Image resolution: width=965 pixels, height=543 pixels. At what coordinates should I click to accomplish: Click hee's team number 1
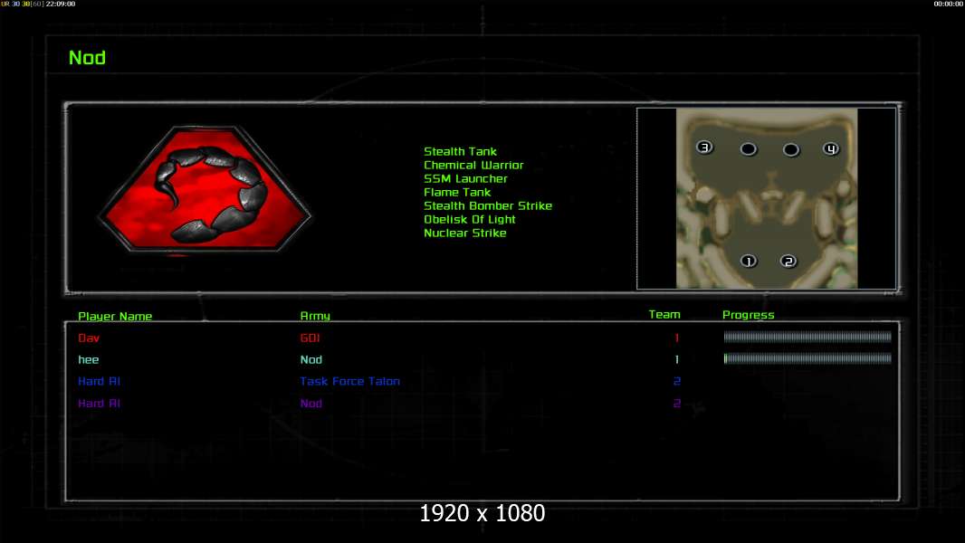676,359
